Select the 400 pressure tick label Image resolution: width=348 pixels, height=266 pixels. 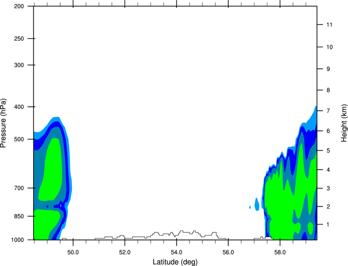[x=19, y=107]
